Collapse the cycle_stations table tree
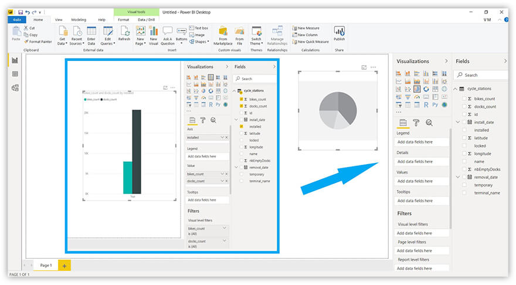 pos(456,89)
